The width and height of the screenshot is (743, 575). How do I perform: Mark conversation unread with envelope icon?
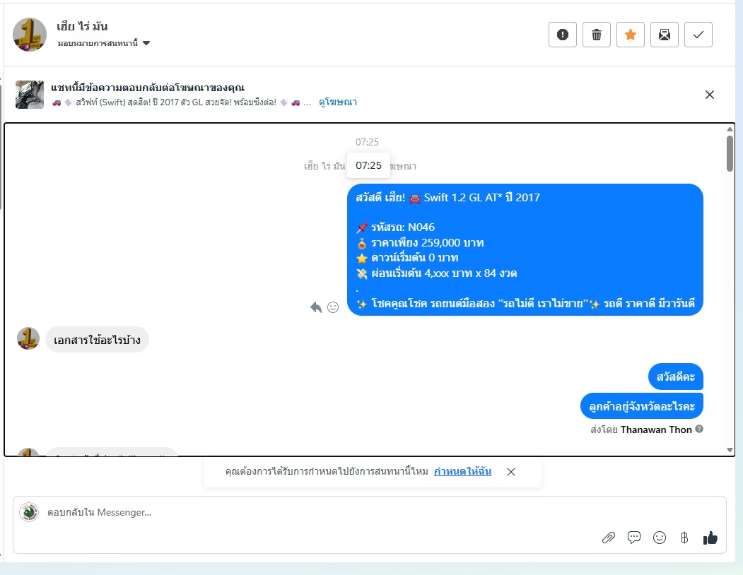coord(665,35)
